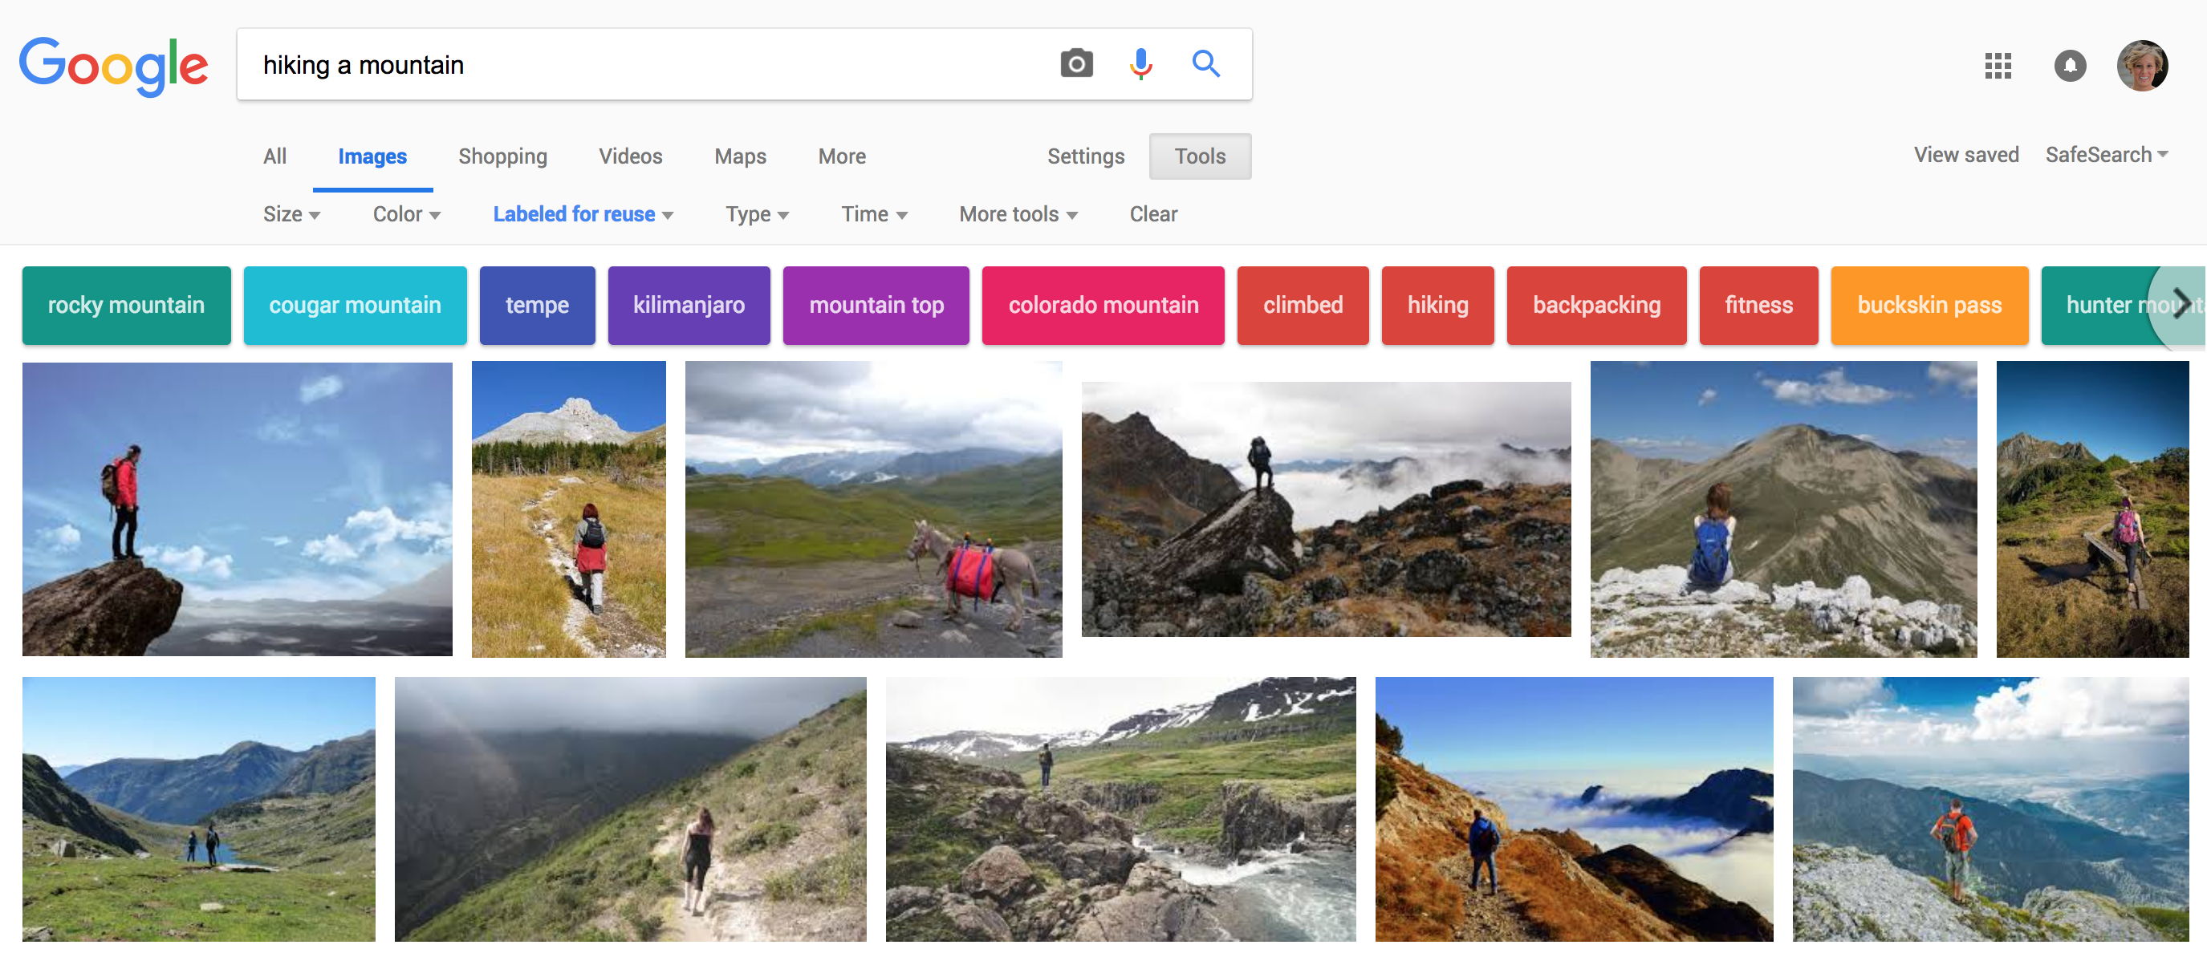Switch to the Videos tab

coord(630,156)
